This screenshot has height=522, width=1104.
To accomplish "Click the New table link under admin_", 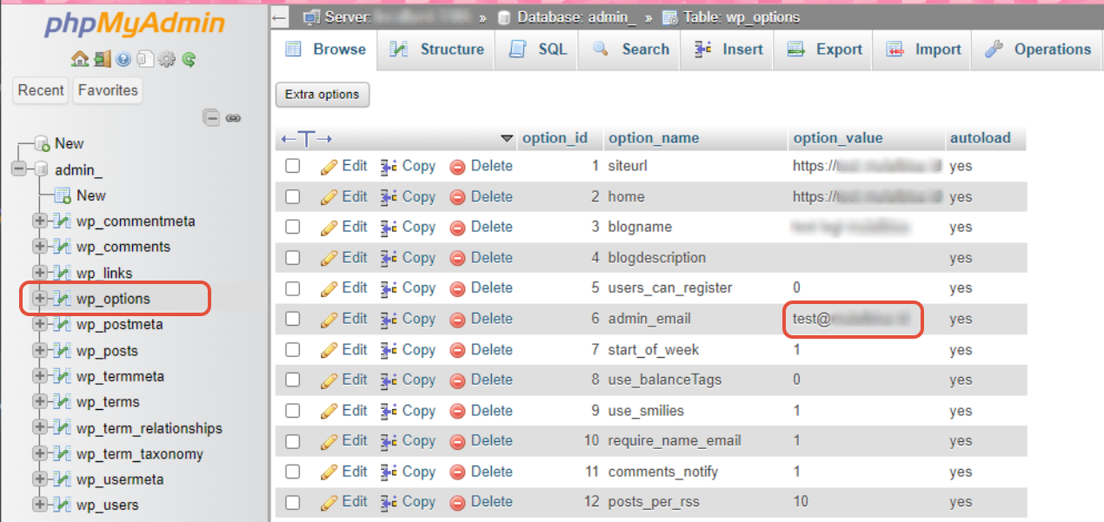I will click(x=90, y=195).
